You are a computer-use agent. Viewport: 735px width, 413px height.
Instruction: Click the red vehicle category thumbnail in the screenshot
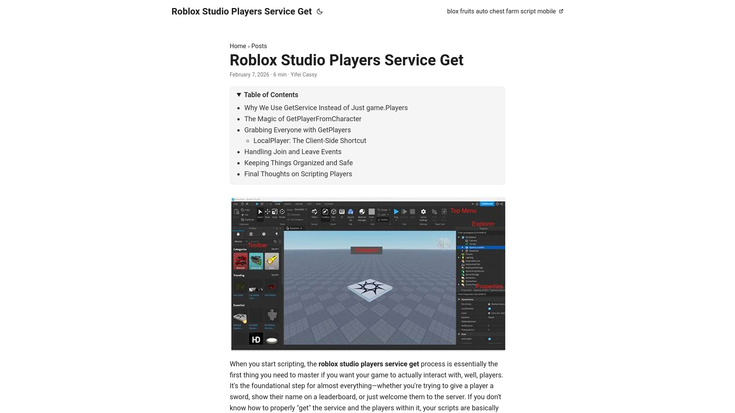pos(240,261)
